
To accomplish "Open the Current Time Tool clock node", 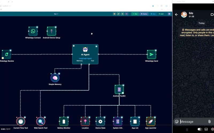I will [21, 122].
